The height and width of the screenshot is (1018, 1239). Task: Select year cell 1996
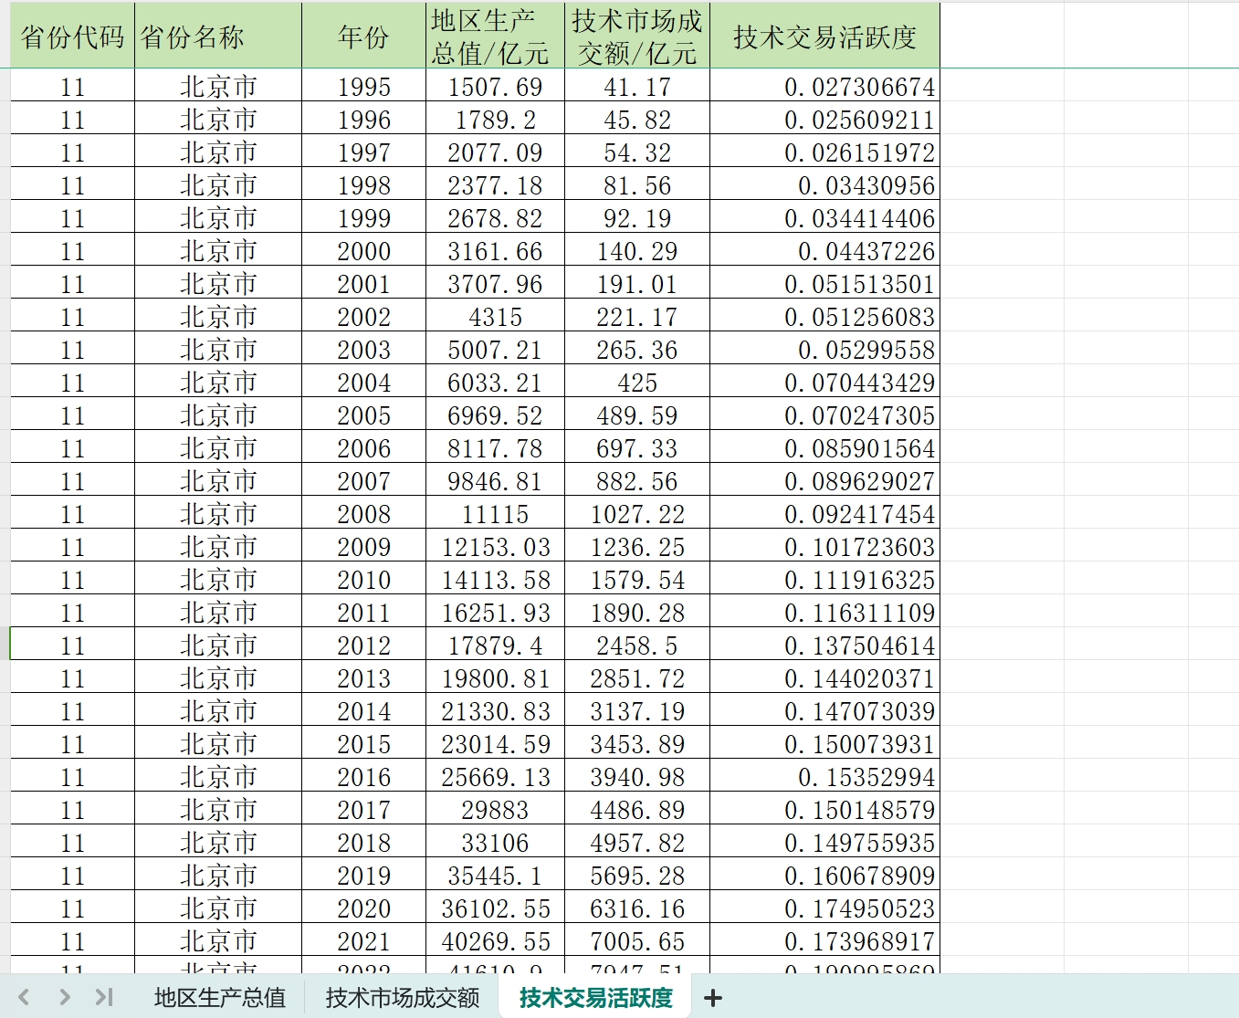click(363, 120)
